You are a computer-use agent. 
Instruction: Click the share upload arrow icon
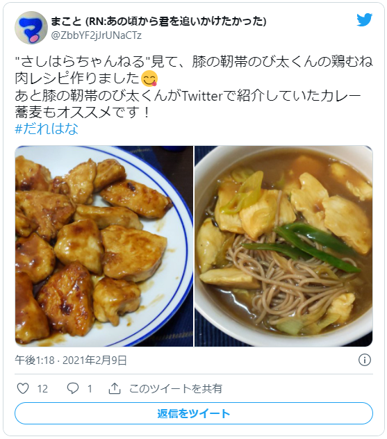pos(115,388)
